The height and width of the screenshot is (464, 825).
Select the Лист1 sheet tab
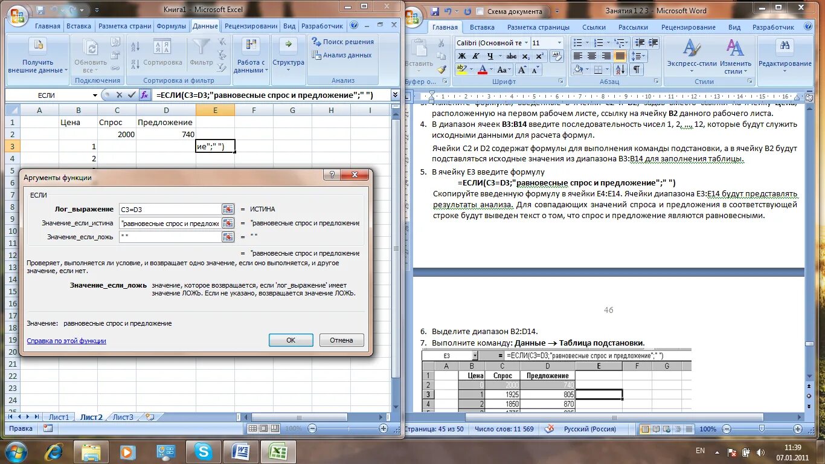(x=59, y=417)
